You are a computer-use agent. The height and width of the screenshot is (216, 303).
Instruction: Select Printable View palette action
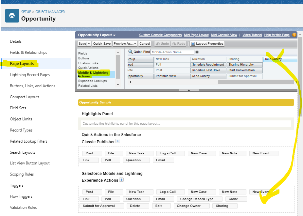point(172,76)
